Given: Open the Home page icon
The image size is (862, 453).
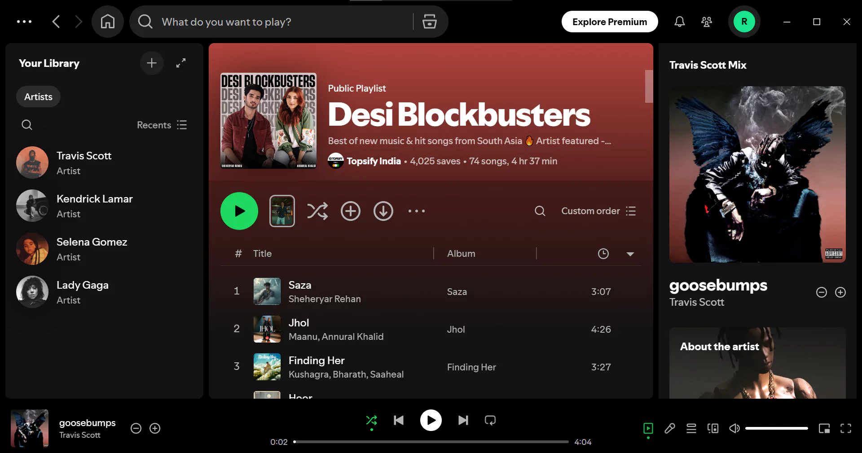Looking at the screenshot, I should pyautogui.click(x=108, y=22).
